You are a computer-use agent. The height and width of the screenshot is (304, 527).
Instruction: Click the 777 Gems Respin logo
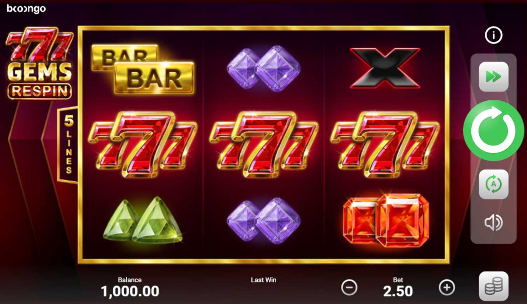point(40,63)
